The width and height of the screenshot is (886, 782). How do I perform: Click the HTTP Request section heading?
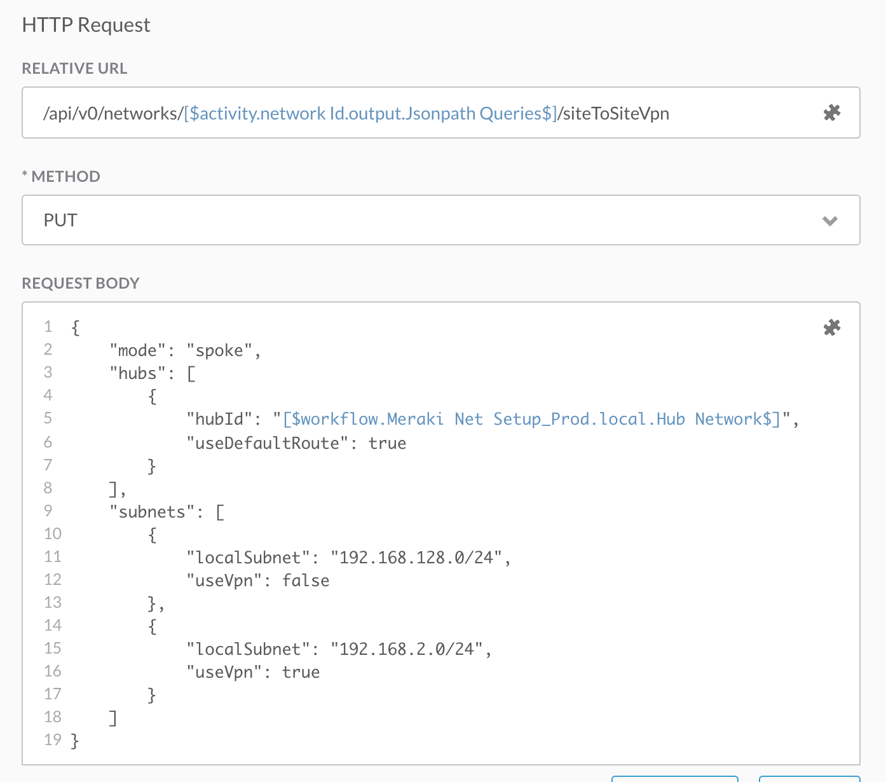point(86,25)
